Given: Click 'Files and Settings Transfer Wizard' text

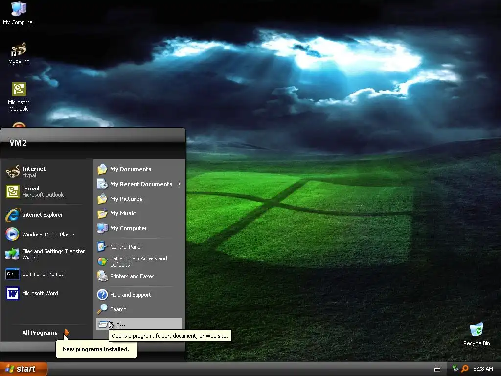Looking at the screenshot, I should (53, 254).
